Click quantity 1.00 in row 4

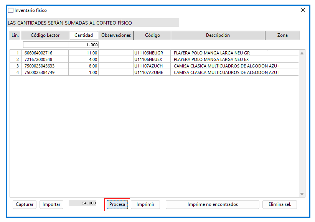point(93,72)
